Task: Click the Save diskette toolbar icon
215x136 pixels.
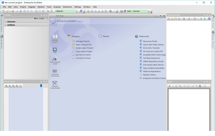Action: point(13,11)
